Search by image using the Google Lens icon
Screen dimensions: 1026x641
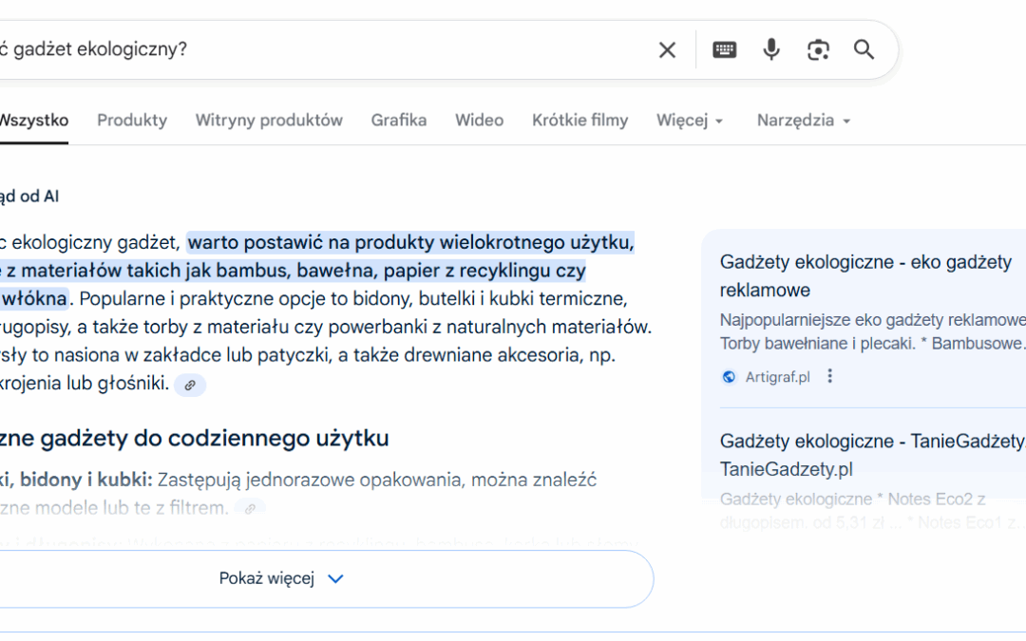point(818,48)
